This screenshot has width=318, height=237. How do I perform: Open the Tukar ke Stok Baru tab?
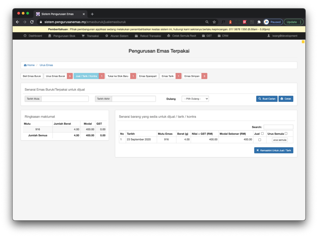pos(118,76)
